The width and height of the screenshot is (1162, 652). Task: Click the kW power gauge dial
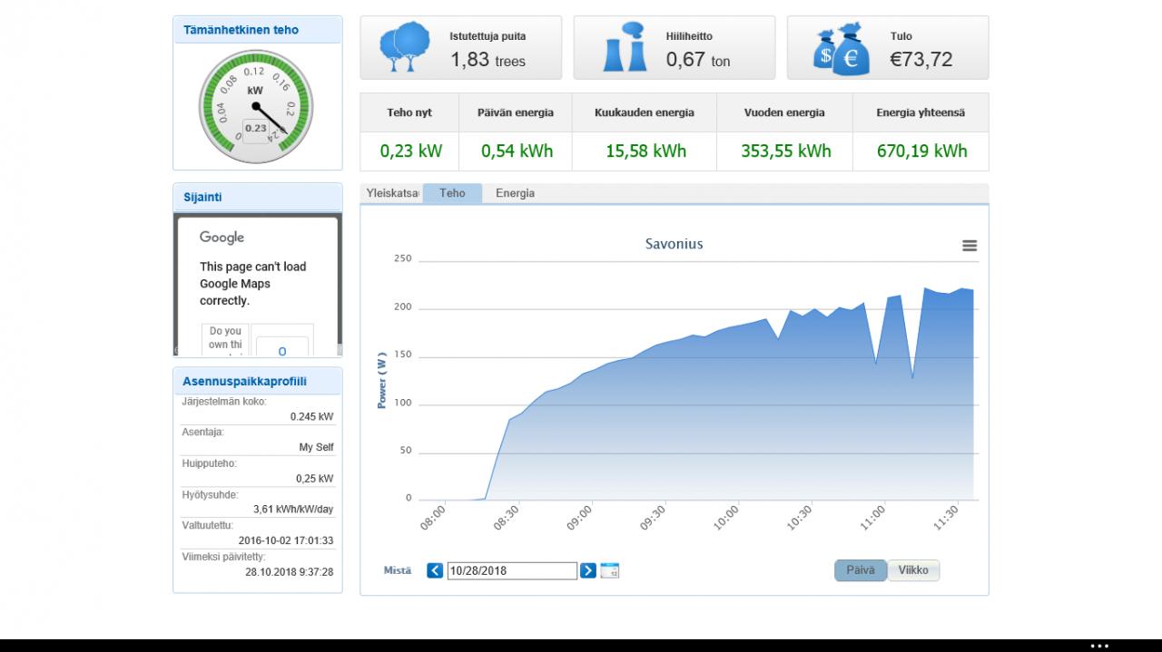[x=256, y=107]
